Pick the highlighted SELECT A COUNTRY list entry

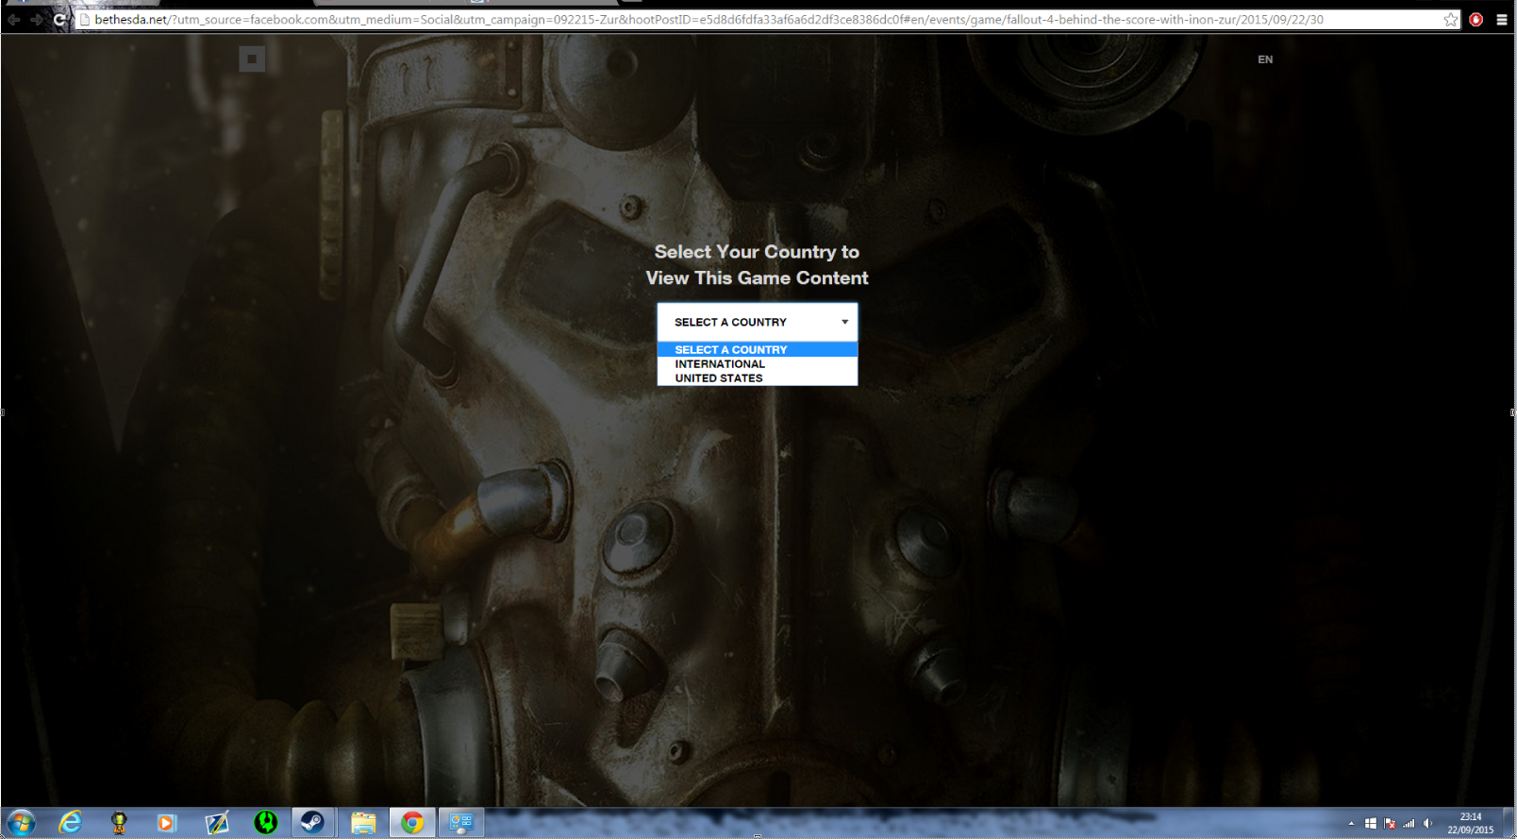[758, 350]
